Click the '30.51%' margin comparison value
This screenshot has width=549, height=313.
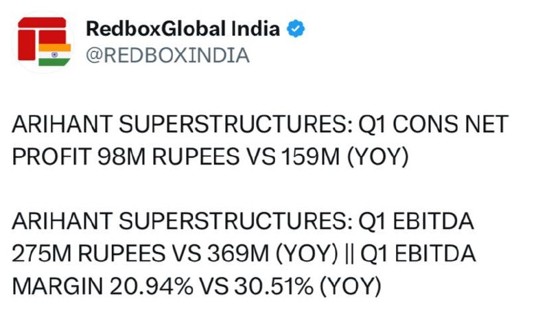[x=274, y=286]
